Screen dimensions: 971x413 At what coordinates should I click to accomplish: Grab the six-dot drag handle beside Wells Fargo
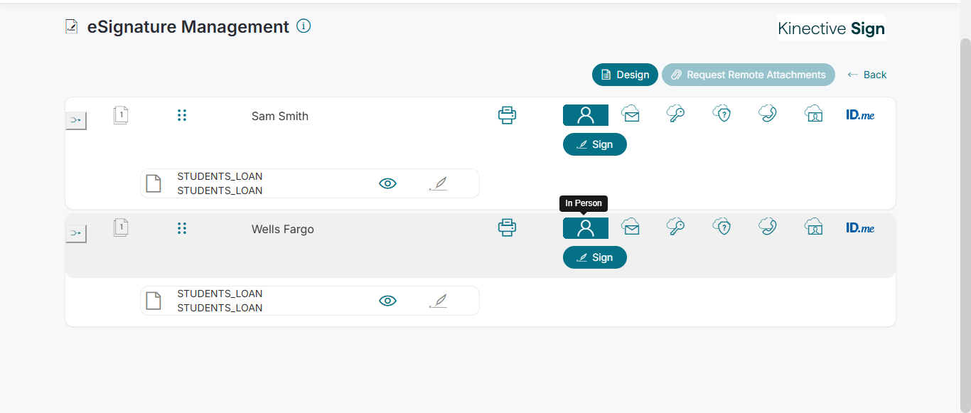(182, 228)
